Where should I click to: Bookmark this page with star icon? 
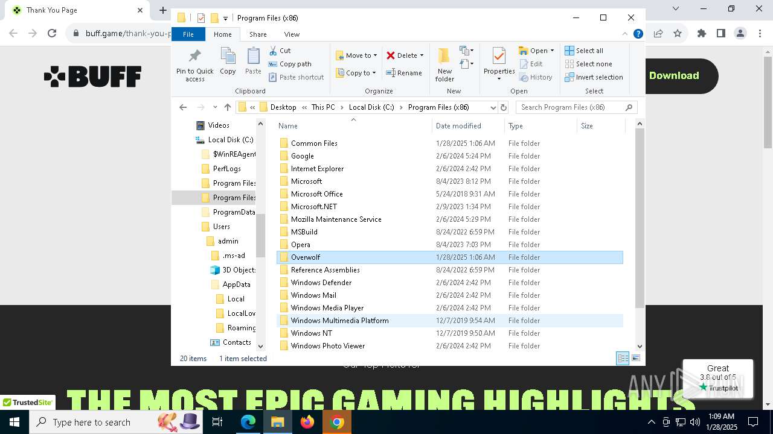[678, 34]
